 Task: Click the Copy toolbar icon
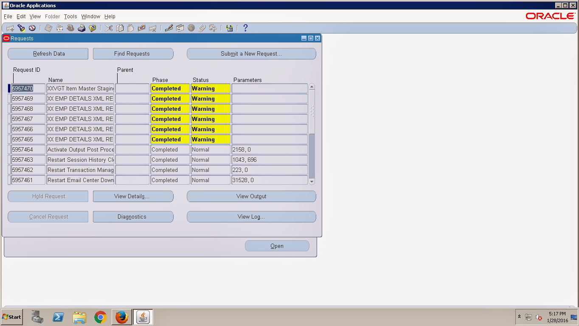point(120,28)
